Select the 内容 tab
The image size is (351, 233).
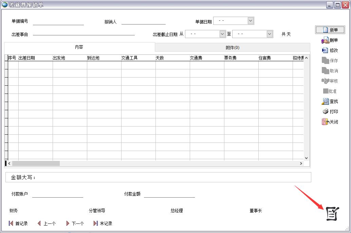[79, 47]
